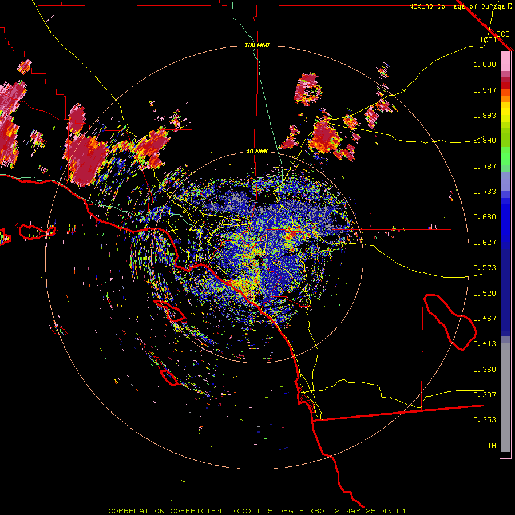Select the 0.733 legend value

485,192
